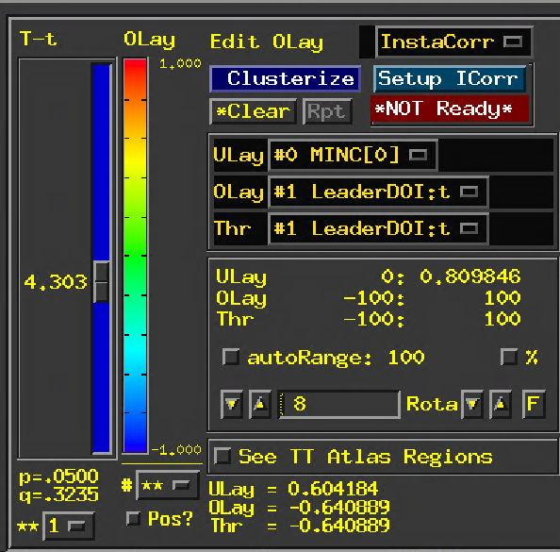Image resolution: width=560 pixels, height=552 pixels.
Task: Click the Clusterize button
Action: coord(285,78)
